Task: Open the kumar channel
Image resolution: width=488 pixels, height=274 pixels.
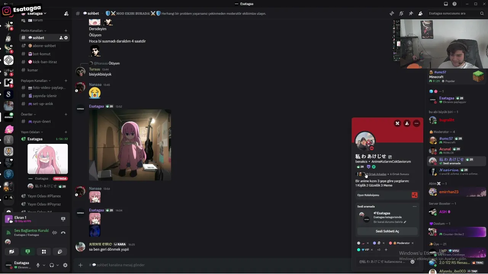Action: tap(44, 70)
